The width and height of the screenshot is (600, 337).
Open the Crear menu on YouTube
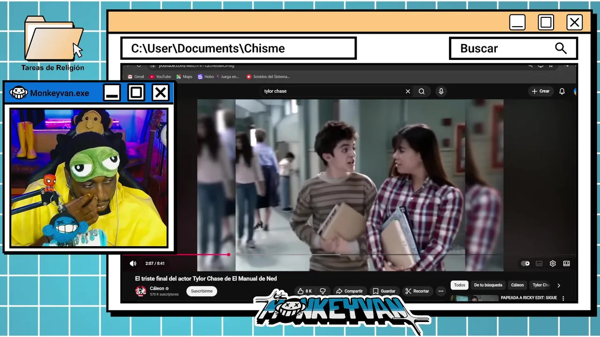click(x=540, y=91)
